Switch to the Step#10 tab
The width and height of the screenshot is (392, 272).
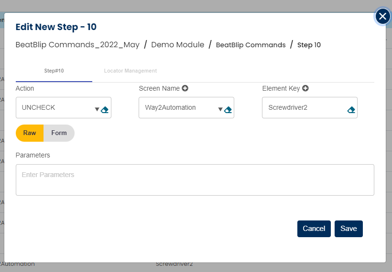tap(54, 71)
